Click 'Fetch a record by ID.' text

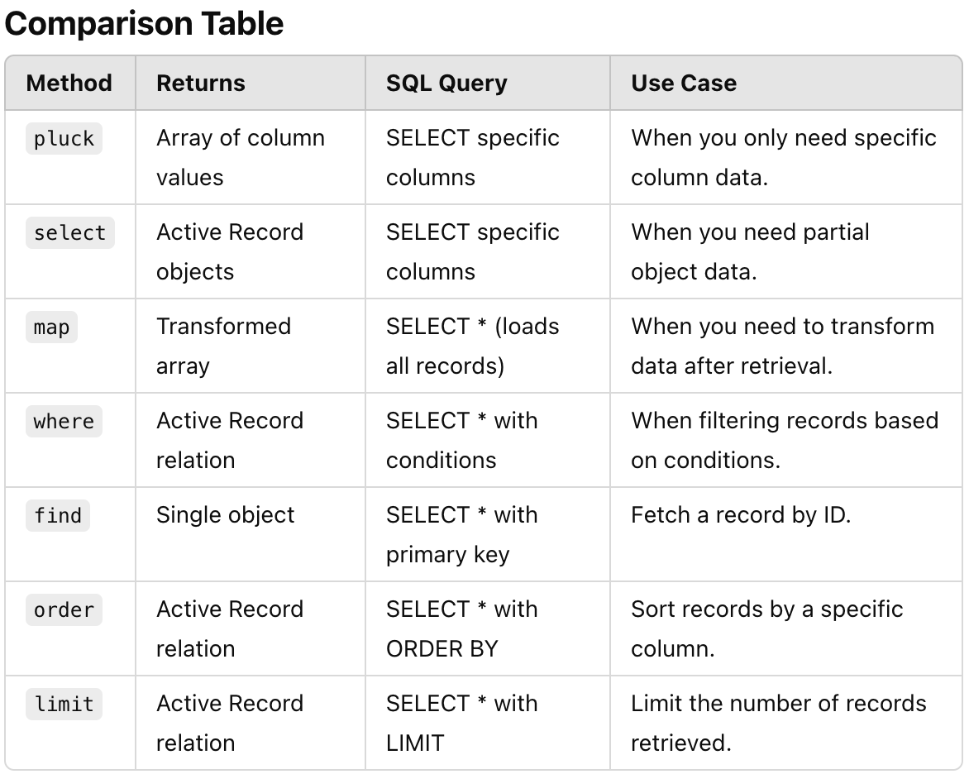741,515
